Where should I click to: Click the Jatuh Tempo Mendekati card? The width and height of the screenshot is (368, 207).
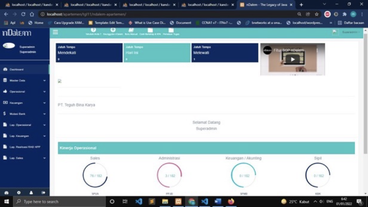[89, 53]
